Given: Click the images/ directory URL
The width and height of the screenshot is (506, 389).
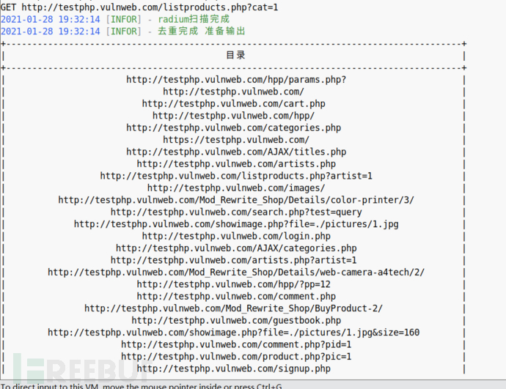Looking at the screenshot, I should tap(236, 188).
